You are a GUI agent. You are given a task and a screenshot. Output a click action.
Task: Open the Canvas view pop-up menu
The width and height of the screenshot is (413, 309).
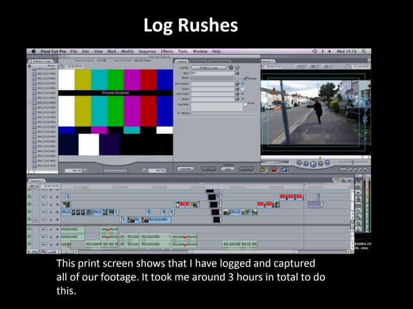coord(327,66)
